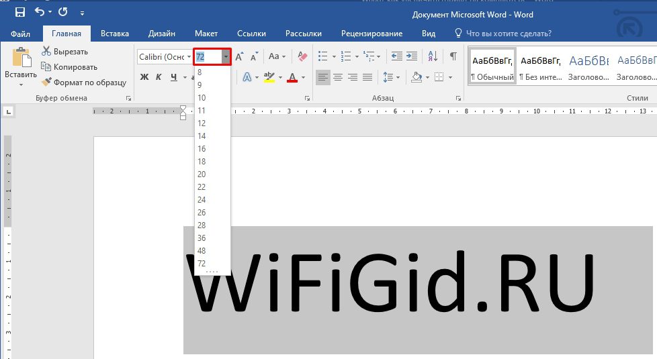The width and height of the screenshot is (657, 359).
Task: Click Вырезать to cut selection
Action: pyautogui.click(x=65, y=52)
